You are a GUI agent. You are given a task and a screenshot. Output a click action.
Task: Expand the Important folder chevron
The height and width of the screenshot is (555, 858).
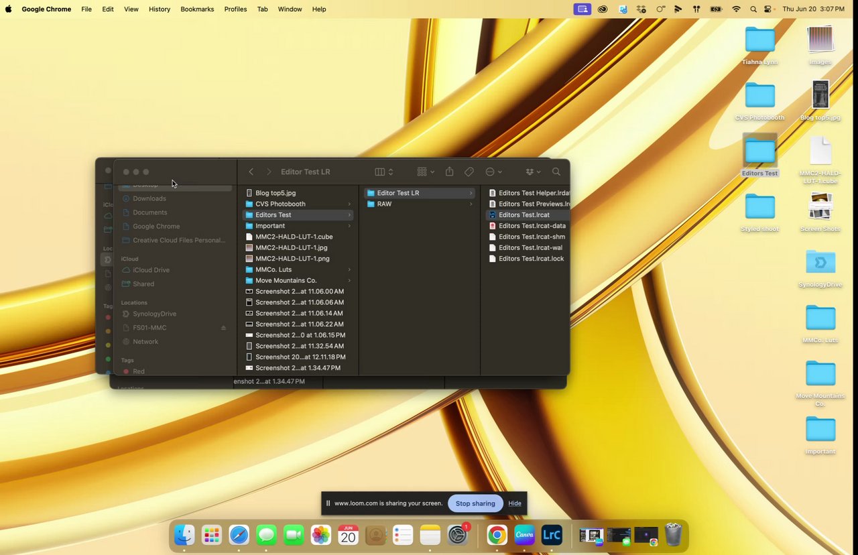(349, 226)
